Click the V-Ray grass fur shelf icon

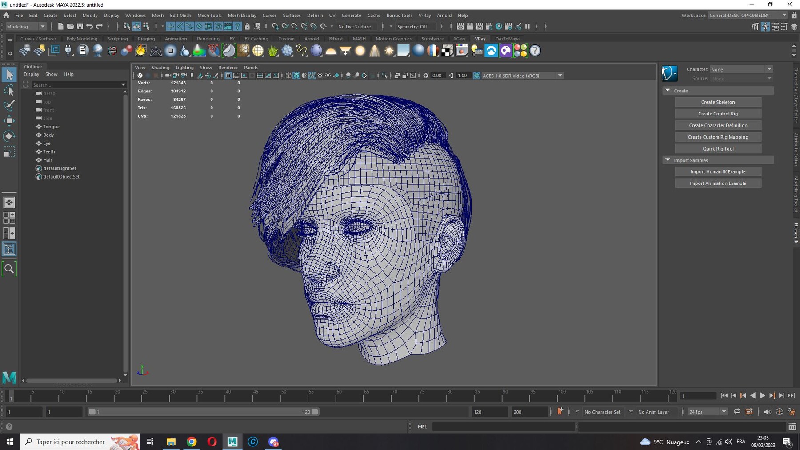[273, 51]
